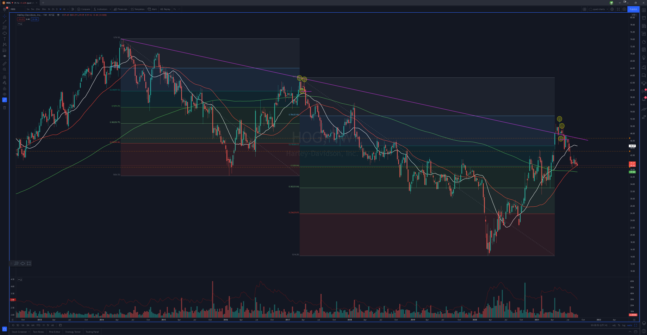Undo the last chart action
The width and height of the screenshot is (647, 335).
[x=175, y=9]
